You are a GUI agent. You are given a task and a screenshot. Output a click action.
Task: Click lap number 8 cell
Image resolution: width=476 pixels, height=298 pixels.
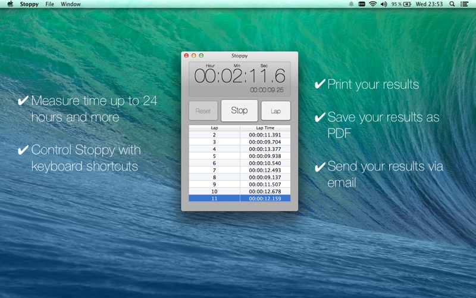pyautogui.click(x=214, y=177)
